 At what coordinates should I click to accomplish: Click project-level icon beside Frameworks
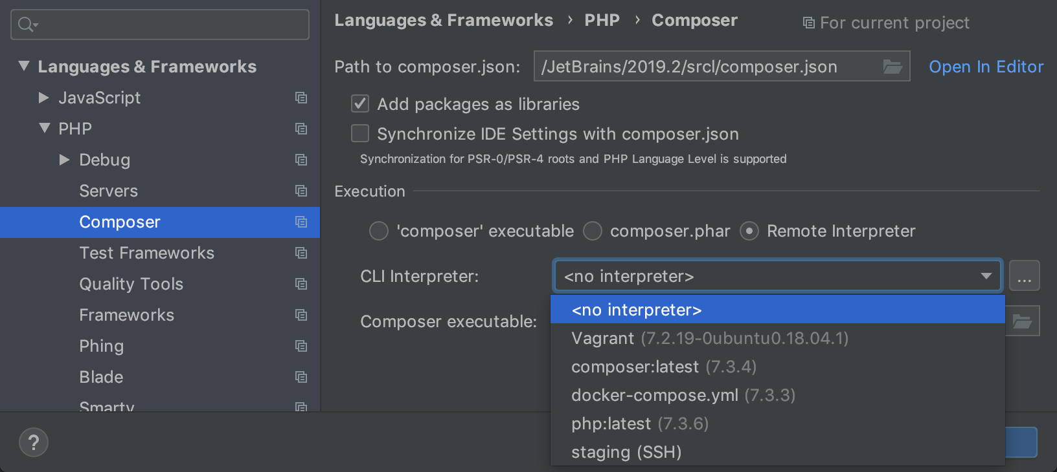coord(301,315)
